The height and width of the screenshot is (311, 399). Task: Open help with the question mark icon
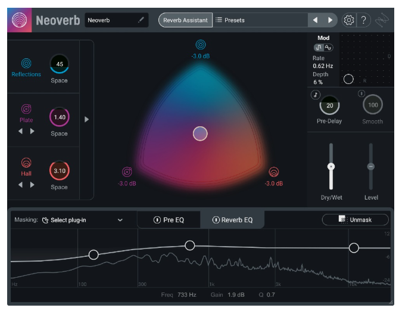363,20
